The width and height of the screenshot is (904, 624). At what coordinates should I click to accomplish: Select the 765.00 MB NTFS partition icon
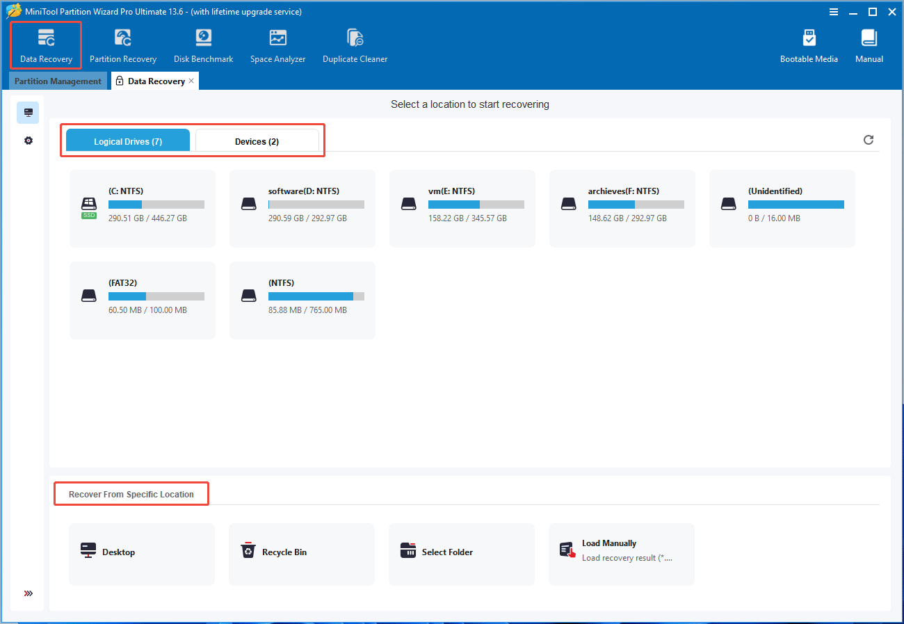click(x=249, y=296)
